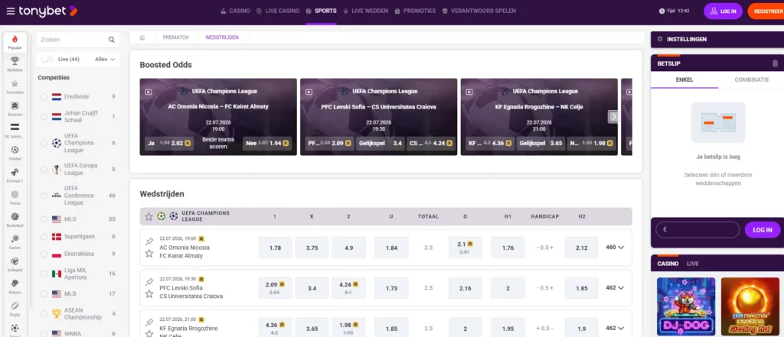Screen dimensions: 784x337
Task: Select Boksen sport icon
Action: pyautogui.click(x=15, y=286)
